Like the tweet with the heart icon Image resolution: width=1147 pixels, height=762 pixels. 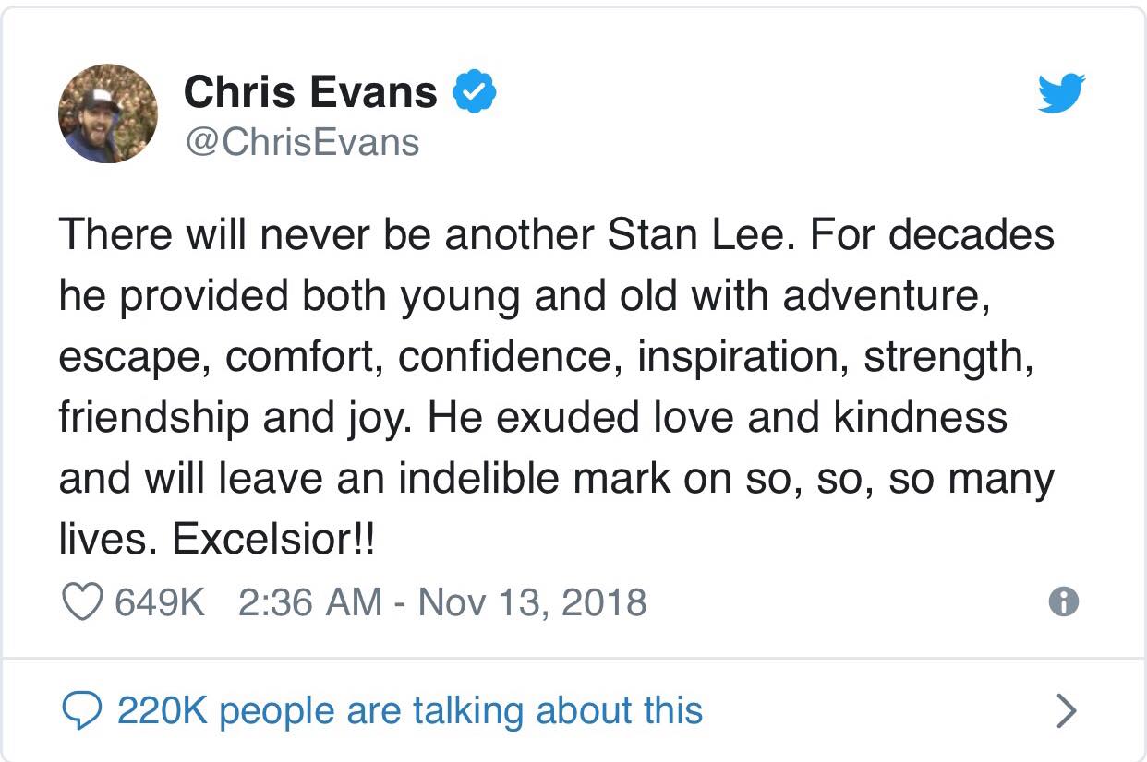pos(81,602)
